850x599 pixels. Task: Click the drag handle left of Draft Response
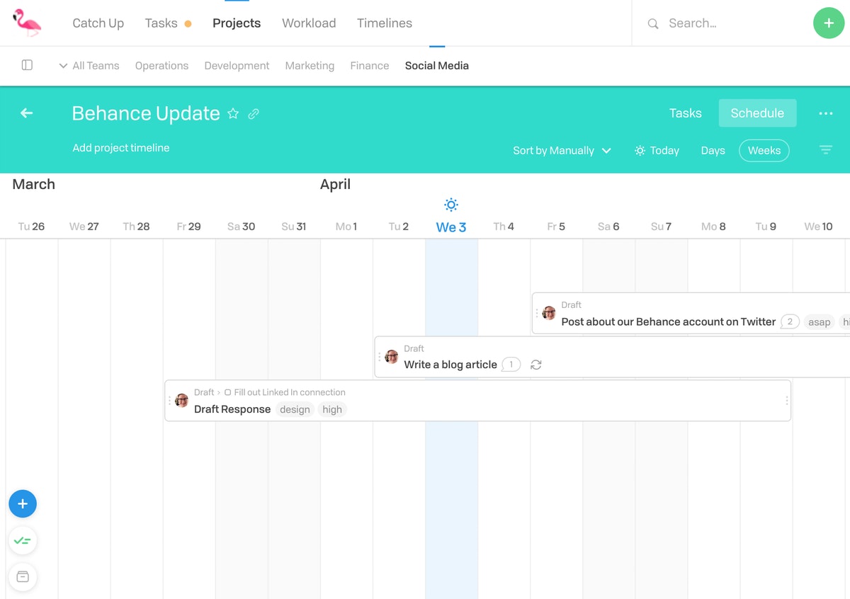point(169,401)
